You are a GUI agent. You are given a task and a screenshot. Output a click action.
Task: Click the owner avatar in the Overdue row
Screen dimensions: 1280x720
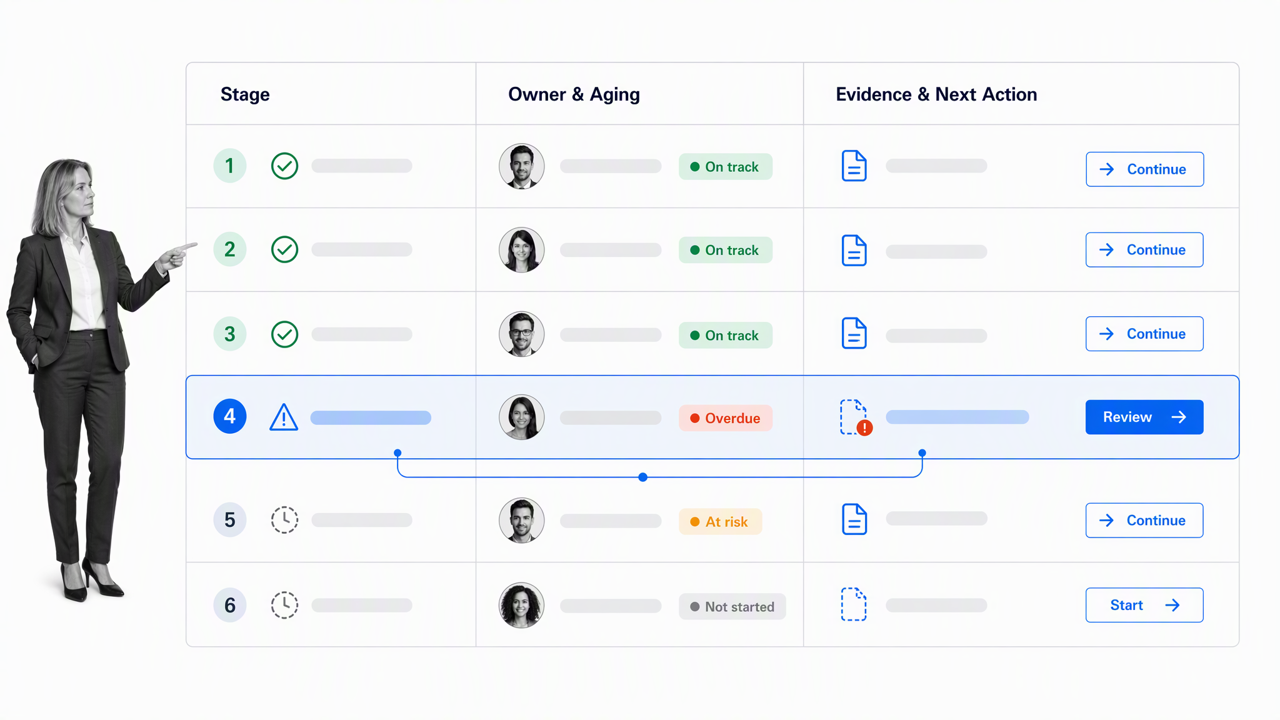coord(522,417)
